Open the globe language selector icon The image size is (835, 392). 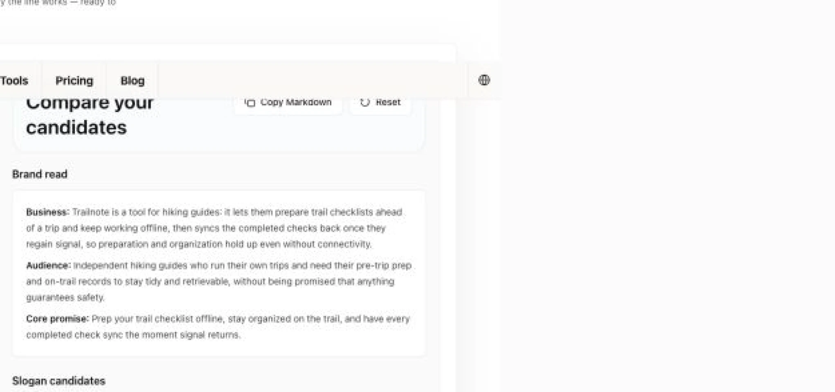coord(484,80)
